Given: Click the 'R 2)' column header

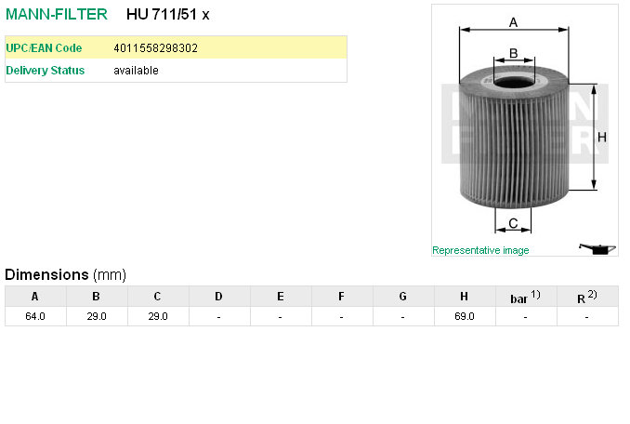Looking at the screenshot, I should tap(587, 297).
